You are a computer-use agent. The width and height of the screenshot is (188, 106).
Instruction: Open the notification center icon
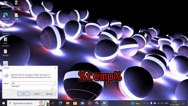[x=183, y=103]
